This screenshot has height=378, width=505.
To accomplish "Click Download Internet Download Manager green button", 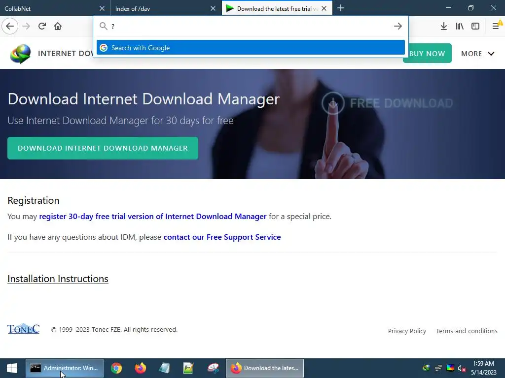I will pyautogui.click(x=103, y=148).
